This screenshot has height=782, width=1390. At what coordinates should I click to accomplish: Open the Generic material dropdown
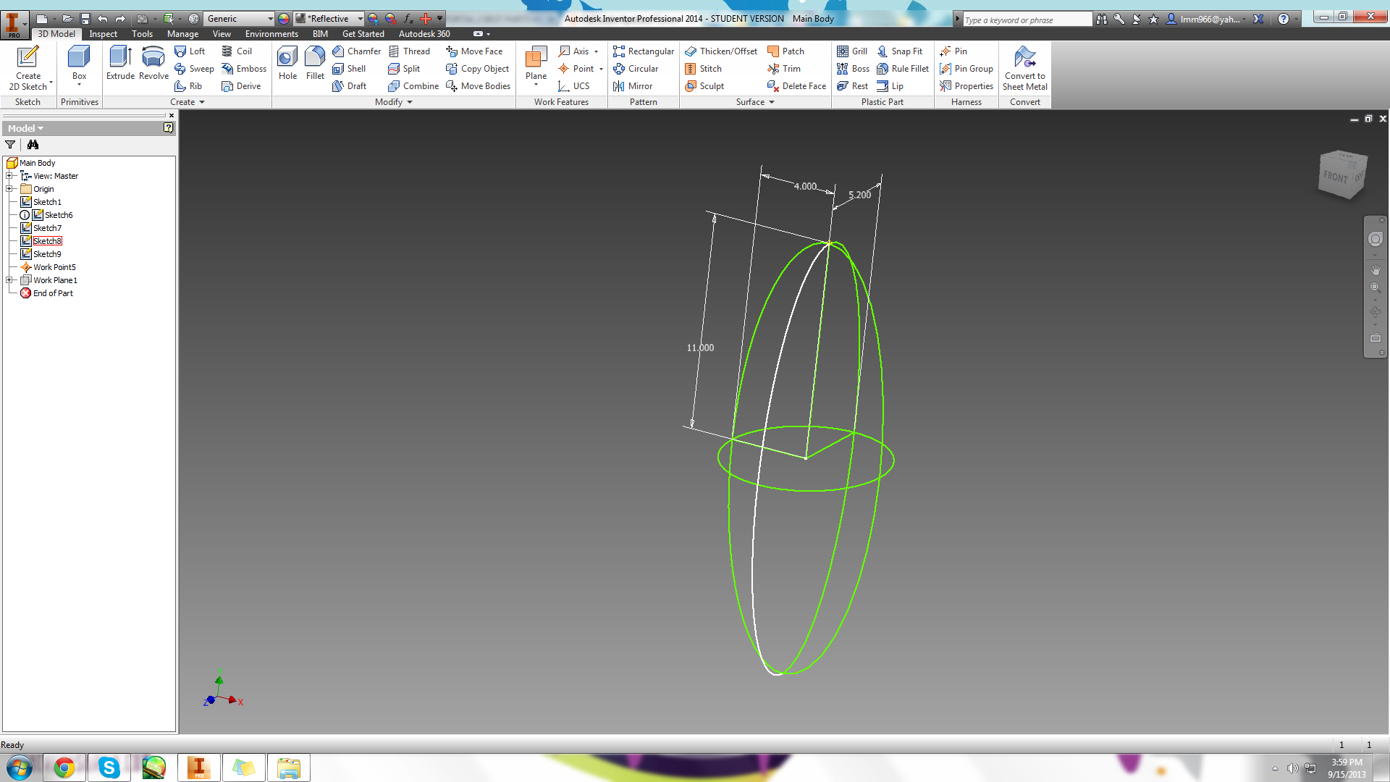[x=270, y=19]
